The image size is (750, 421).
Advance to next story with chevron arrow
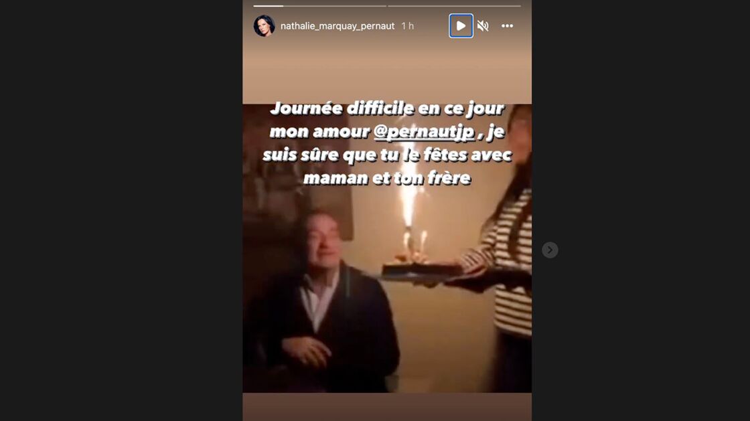pyautogui.click(x=550, y=250)
